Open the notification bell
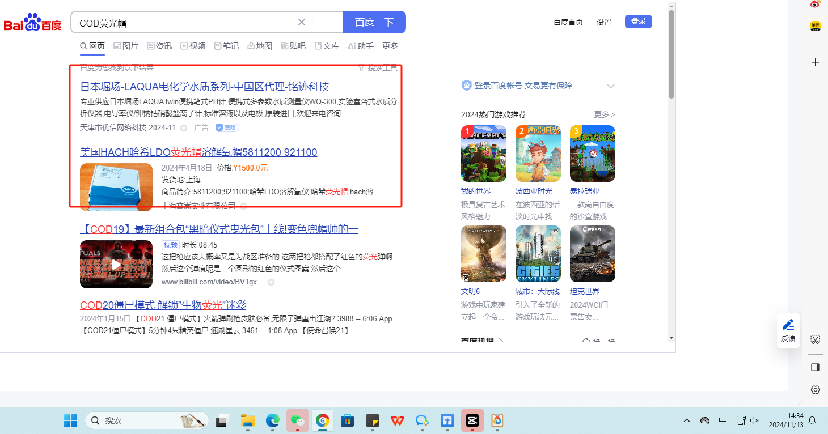 pos(812,420)
